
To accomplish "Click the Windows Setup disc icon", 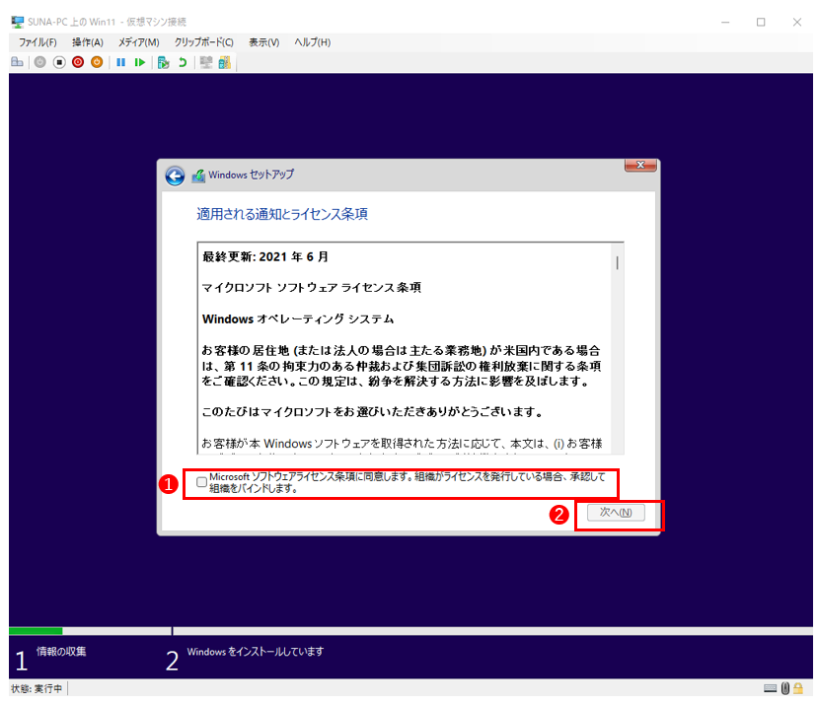I will click(x=198, y=176).
